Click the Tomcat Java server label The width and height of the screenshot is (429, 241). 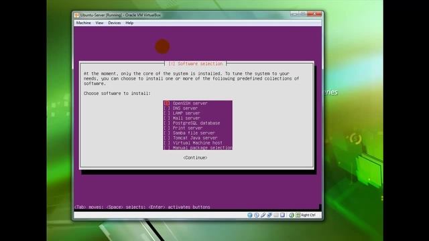click(195, 138)
